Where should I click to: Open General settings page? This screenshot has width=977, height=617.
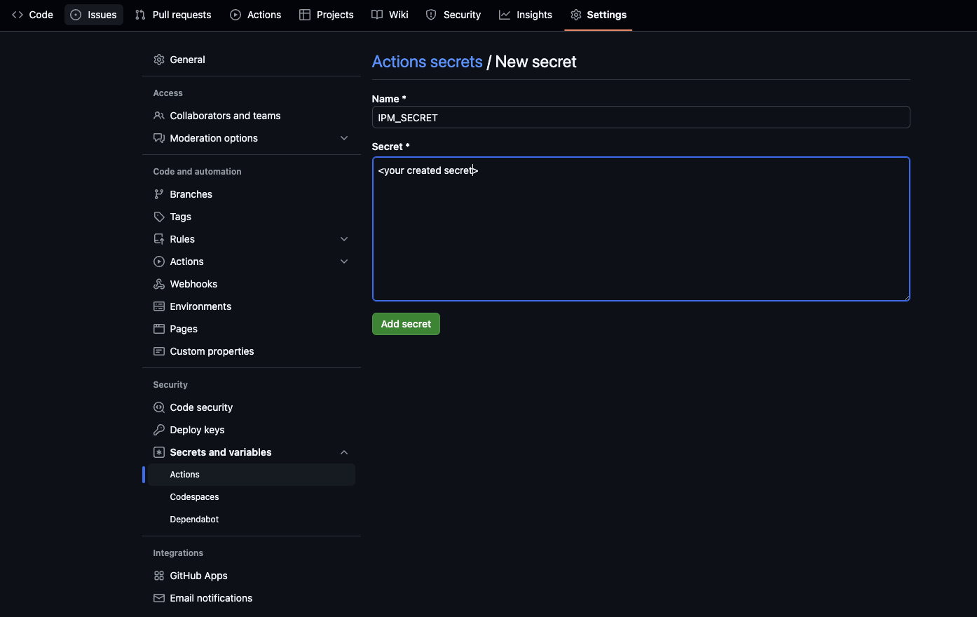[252, 60]
